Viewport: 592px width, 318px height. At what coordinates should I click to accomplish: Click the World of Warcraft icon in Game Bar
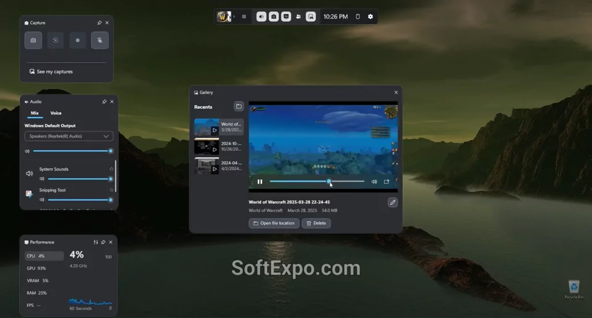pyautogui.click(x=223, y=17)
